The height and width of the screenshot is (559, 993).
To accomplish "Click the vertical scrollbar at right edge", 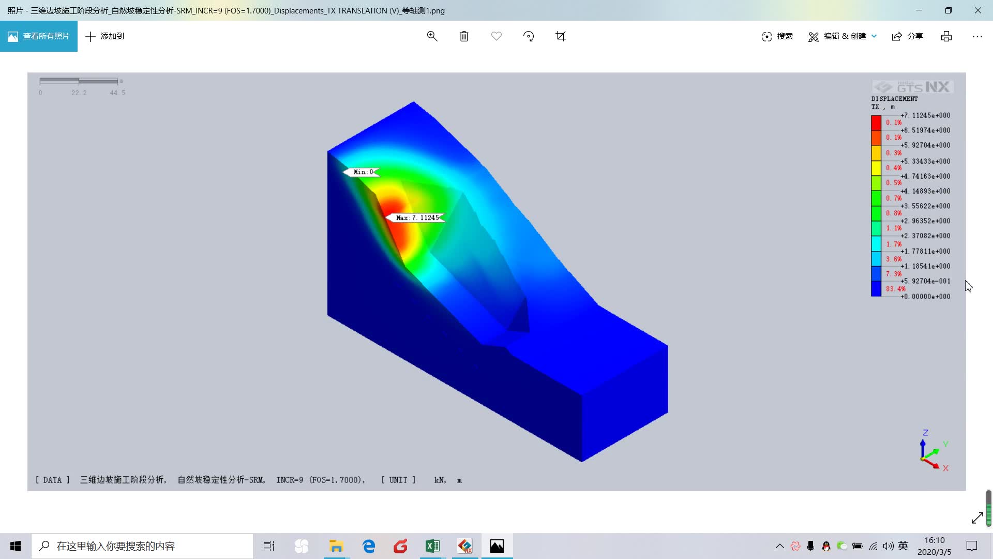I will [x=989, y=508].
